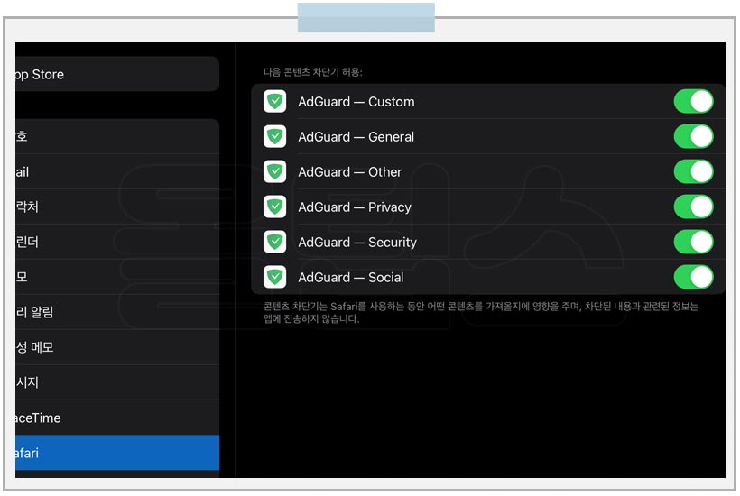Viewport: 740px width, 496px height.
Task: Click the AdGuard — Security shield icon
Action: click(x=274, y=242)
